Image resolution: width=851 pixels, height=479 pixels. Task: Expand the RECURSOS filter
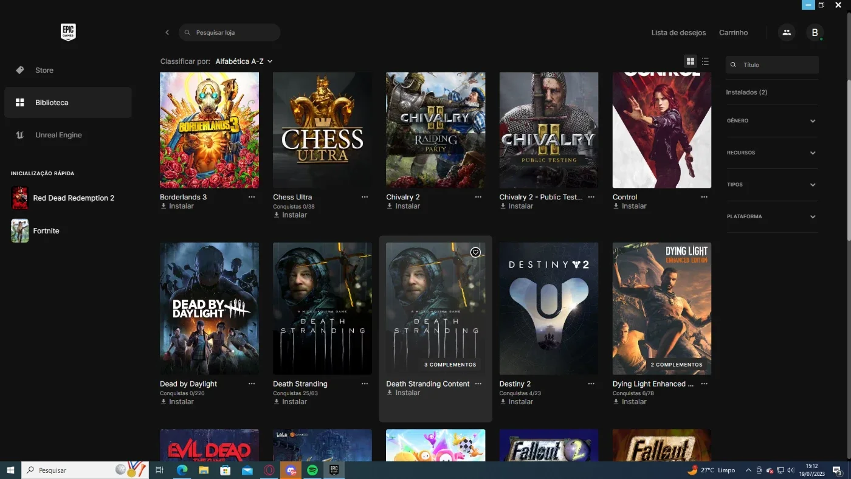(772, 153)
